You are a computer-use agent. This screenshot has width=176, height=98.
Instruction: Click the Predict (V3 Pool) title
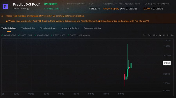pyautogui.click(x=27, y=4)
